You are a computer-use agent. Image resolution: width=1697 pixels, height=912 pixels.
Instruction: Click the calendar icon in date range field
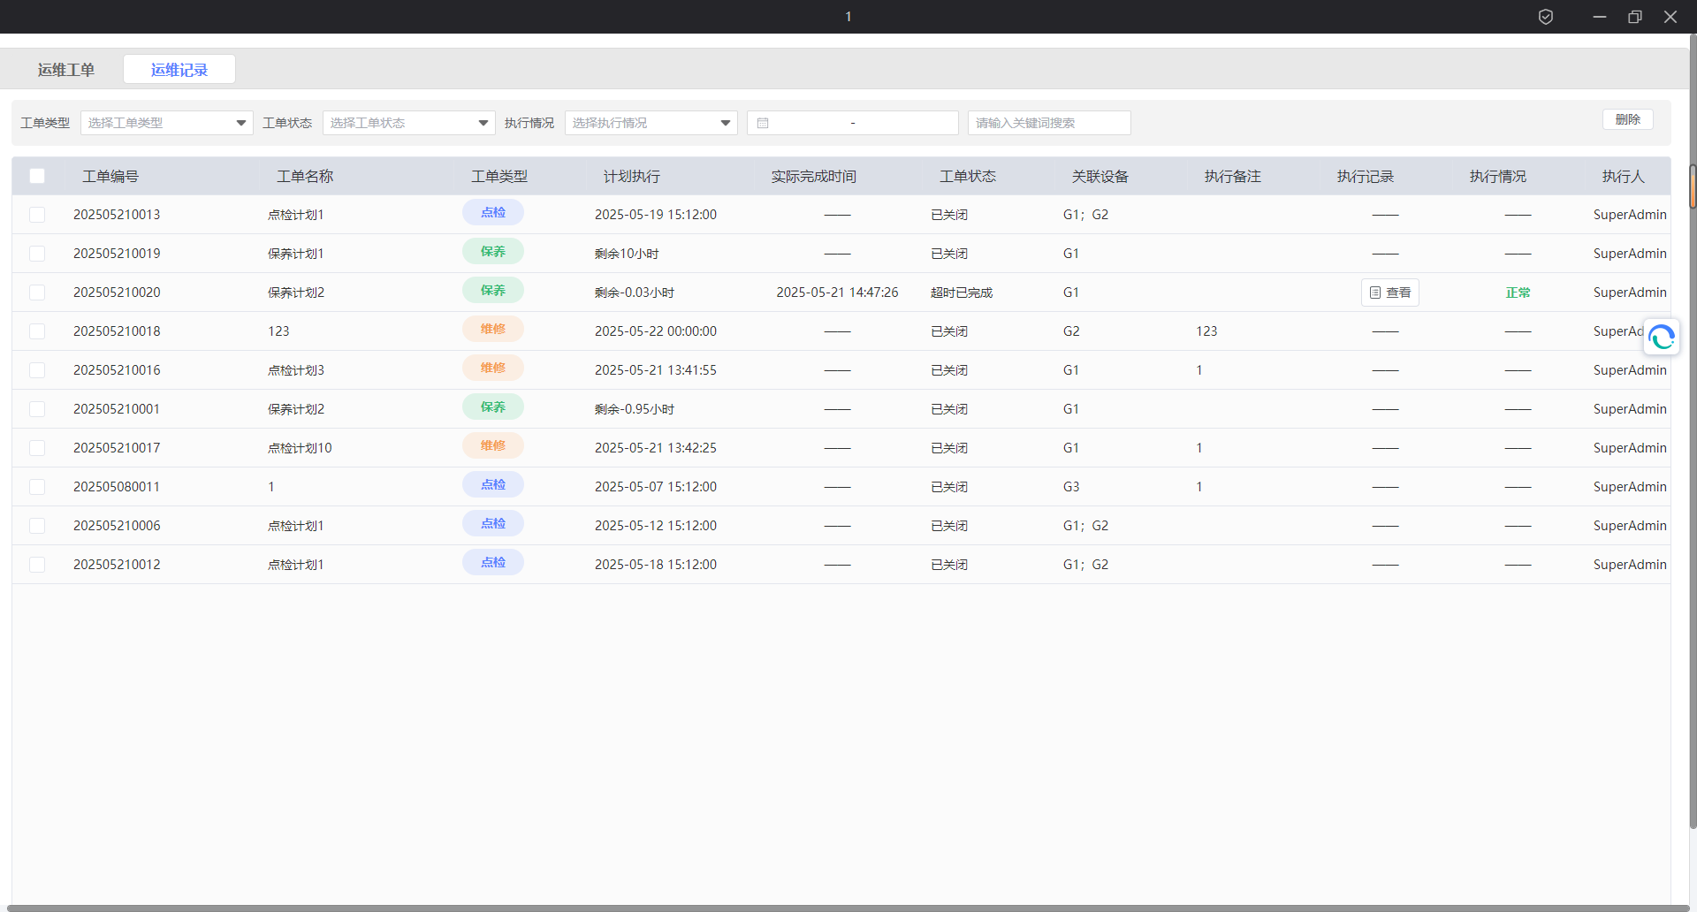click(x=763, y=123)
